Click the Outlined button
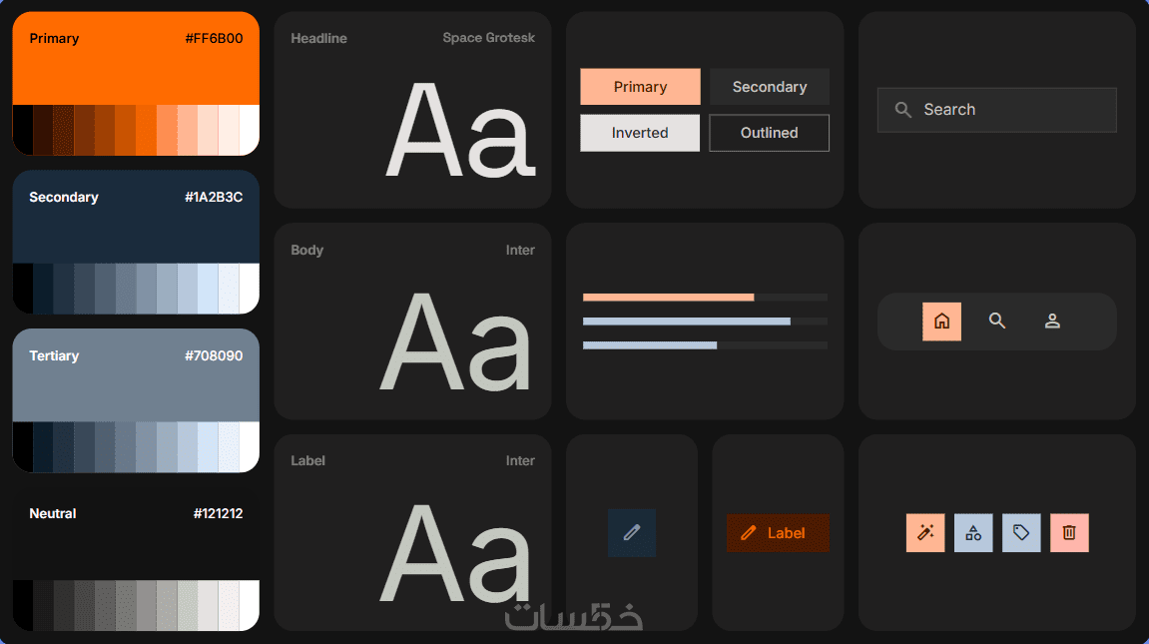Screen dimensions: 1149x644 pyautogui.click(x=770, y=133)
